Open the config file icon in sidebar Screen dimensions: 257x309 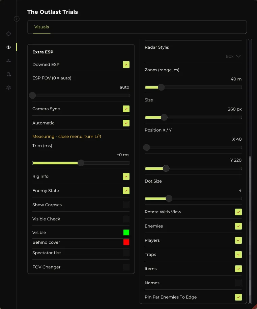(x=8, y=74)
